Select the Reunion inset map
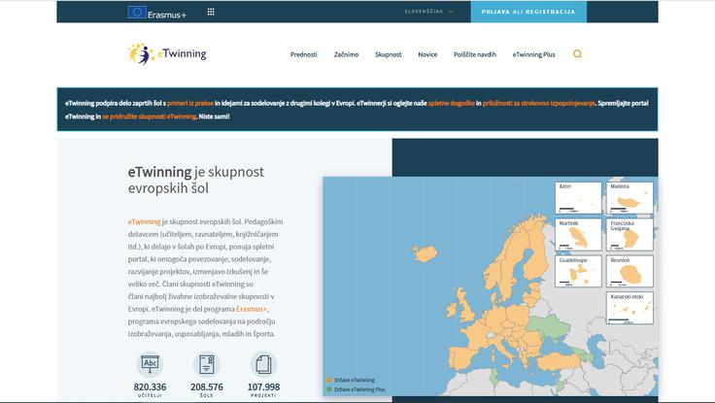715x403 pixels. [x=630, y=271]
